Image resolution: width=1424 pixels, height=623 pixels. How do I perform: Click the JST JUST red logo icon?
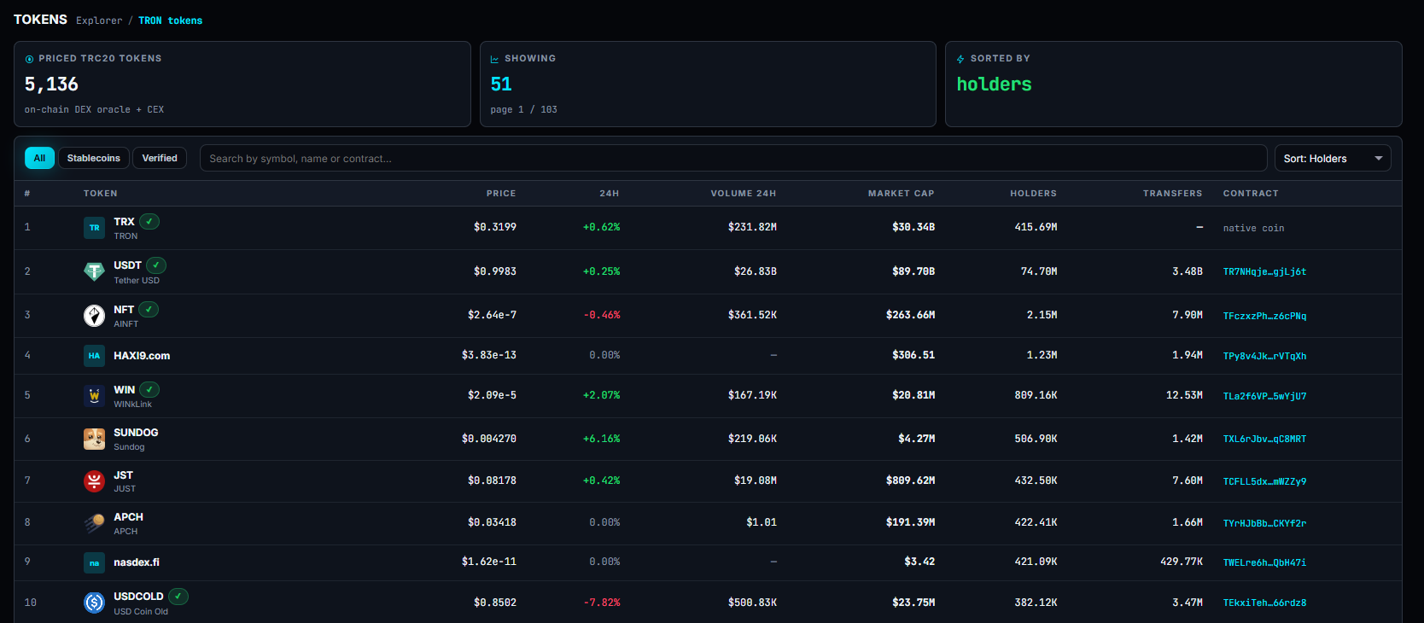(94, 481)
